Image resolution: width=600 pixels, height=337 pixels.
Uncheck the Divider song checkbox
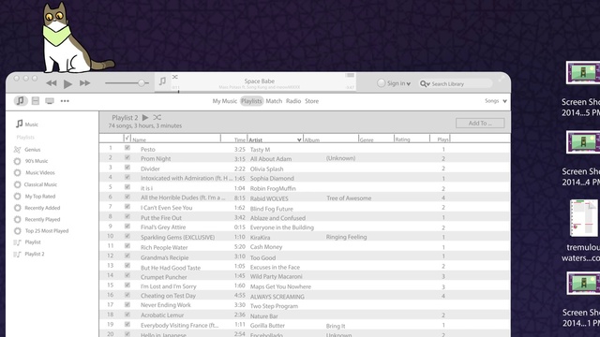(x=127, y=168)
